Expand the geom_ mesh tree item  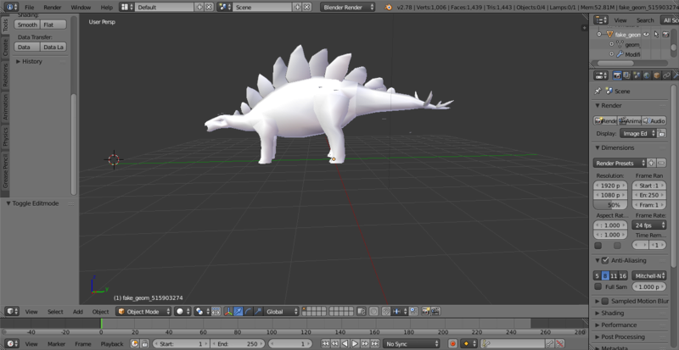[x=611, y=44]
